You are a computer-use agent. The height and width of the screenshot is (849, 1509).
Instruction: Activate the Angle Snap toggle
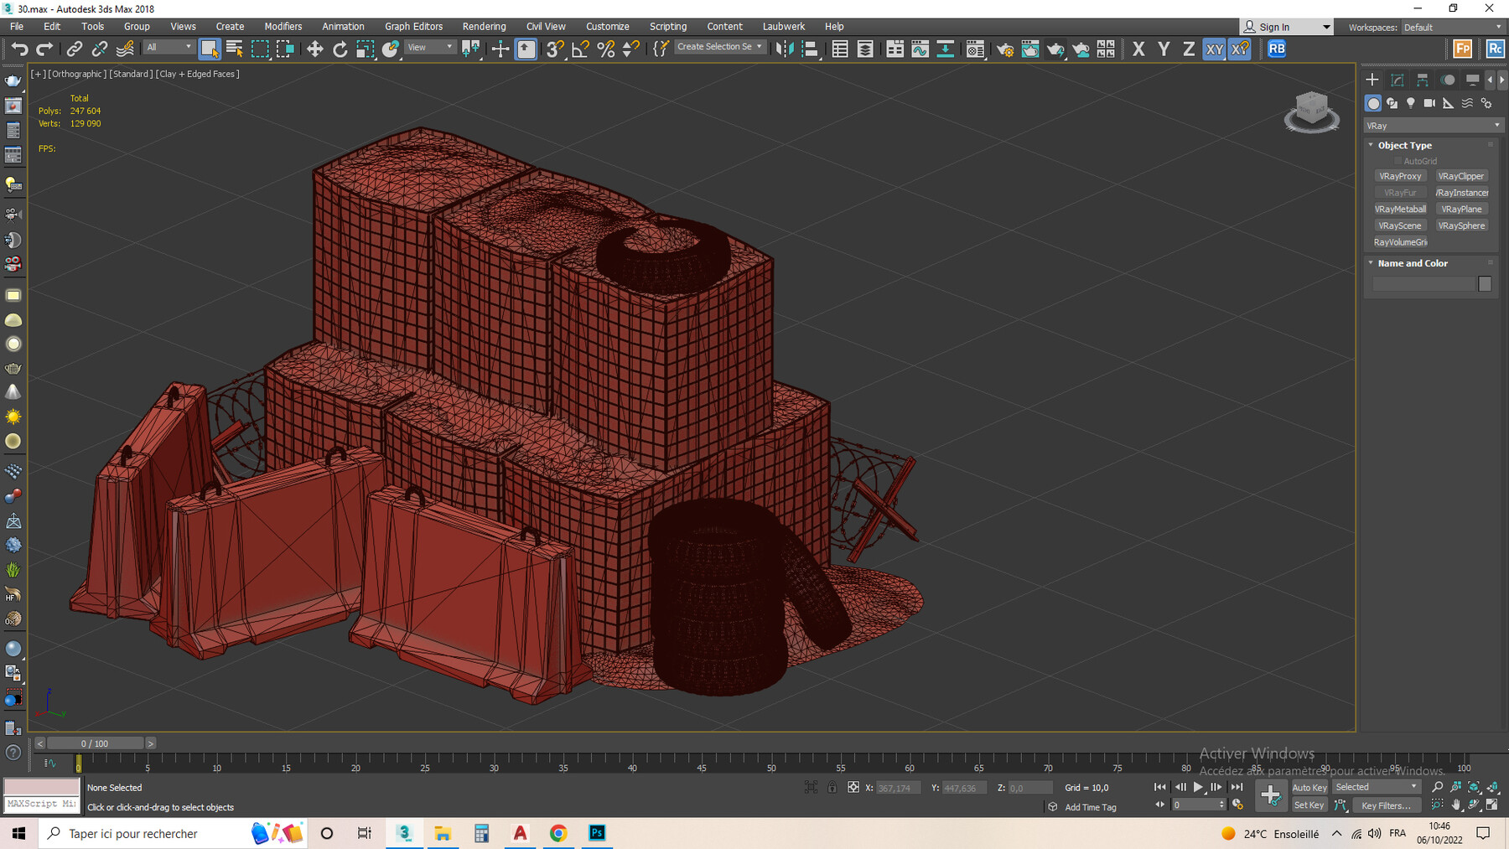click(578, 49)
